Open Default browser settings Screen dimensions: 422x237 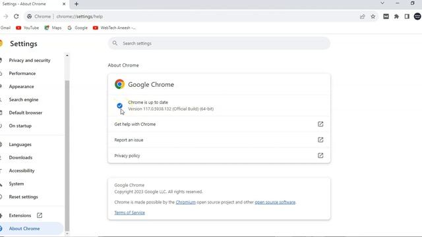pyautogui.click(x=26, y=113)
